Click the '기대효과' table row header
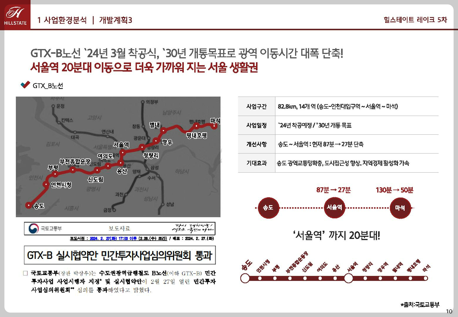 point(257,163)
